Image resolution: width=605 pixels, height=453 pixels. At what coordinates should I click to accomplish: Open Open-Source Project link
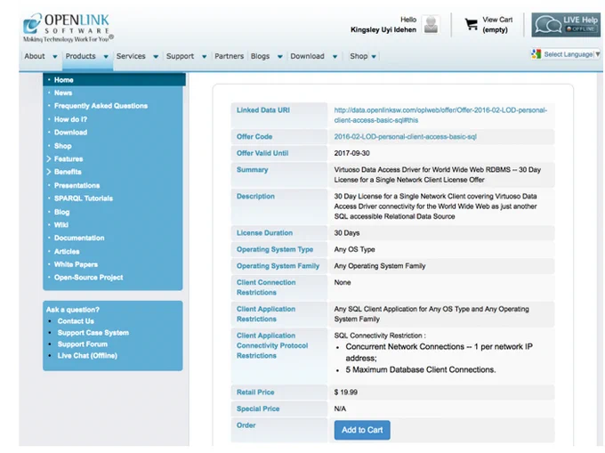pyautogui.click(x=88, y=278)
